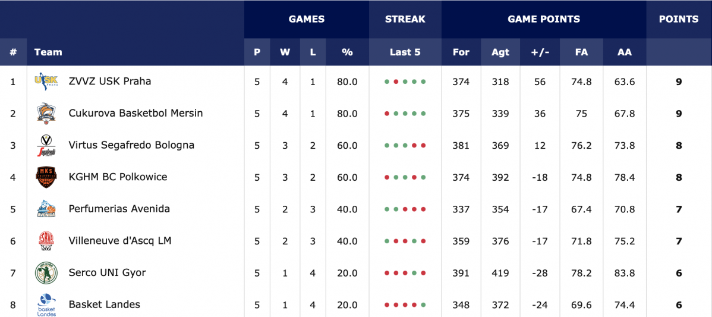
Task: Click the Perfumerias Avenida team logo
Action: coord(46,209)
